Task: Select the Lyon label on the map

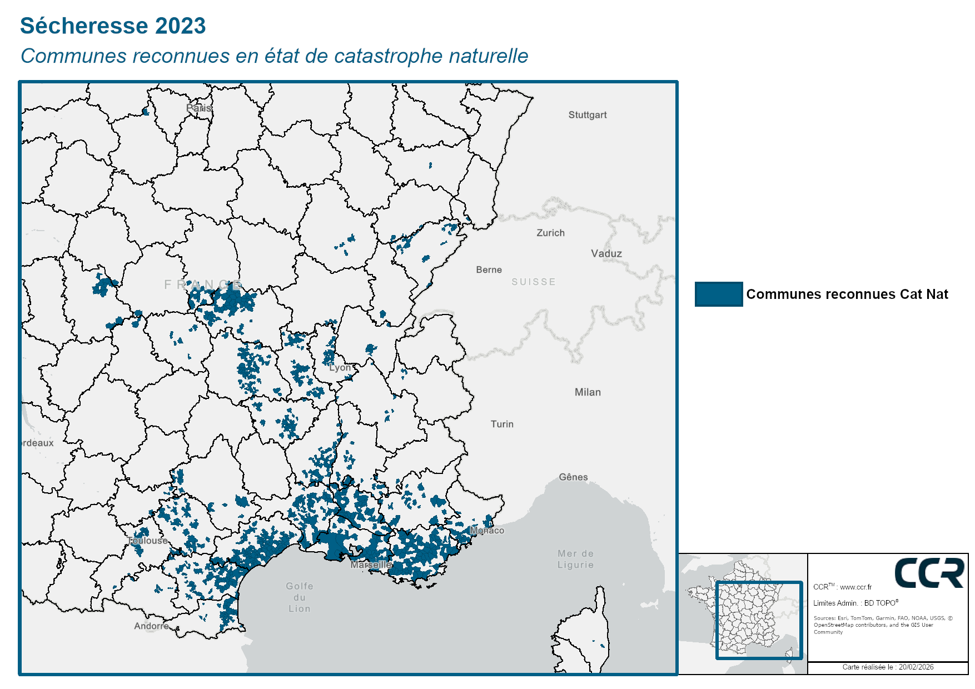Action: pyautogui.click(x=340, y=367)
